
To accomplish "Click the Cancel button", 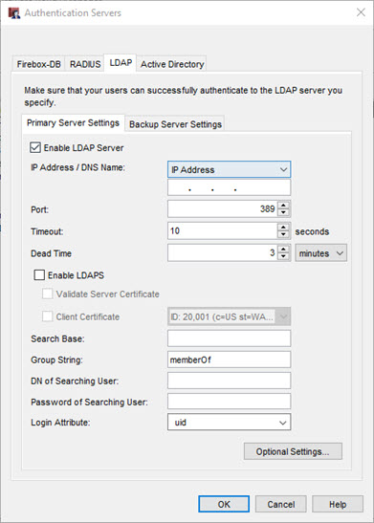I will [281, 504].
